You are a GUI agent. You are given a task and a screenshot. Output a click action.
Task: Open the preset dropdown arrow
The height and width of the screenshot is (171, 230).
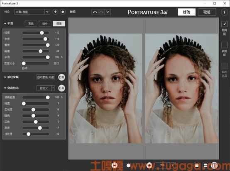47,12
